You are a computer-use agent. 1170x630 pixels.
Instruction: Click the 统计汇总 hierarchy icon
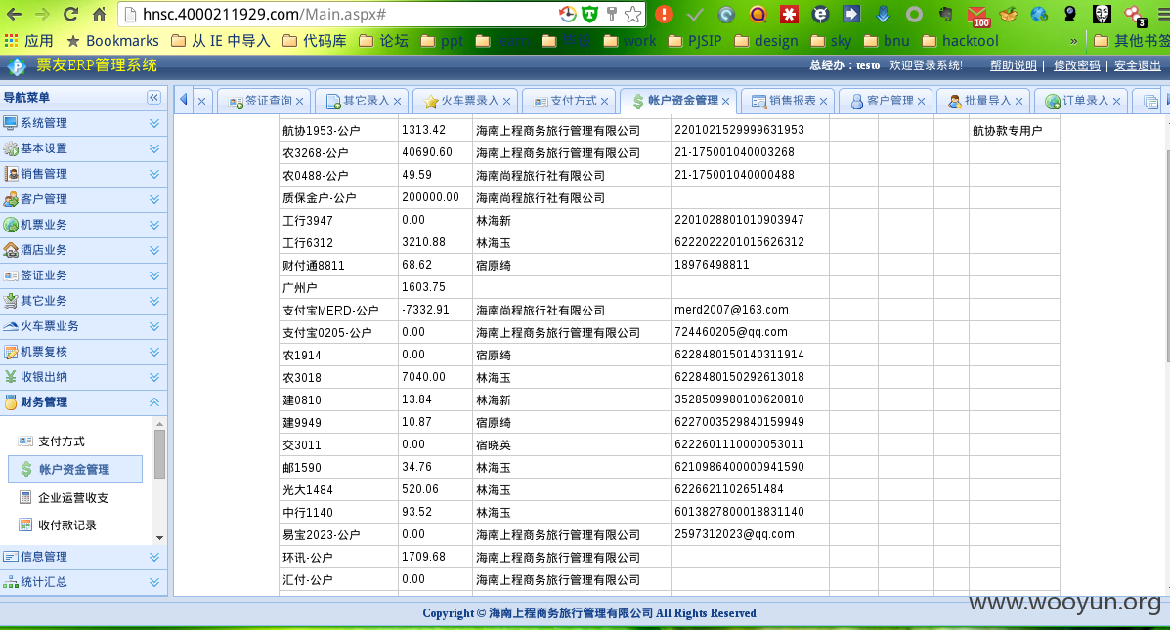pyautogui.click(x=11, y=582)
